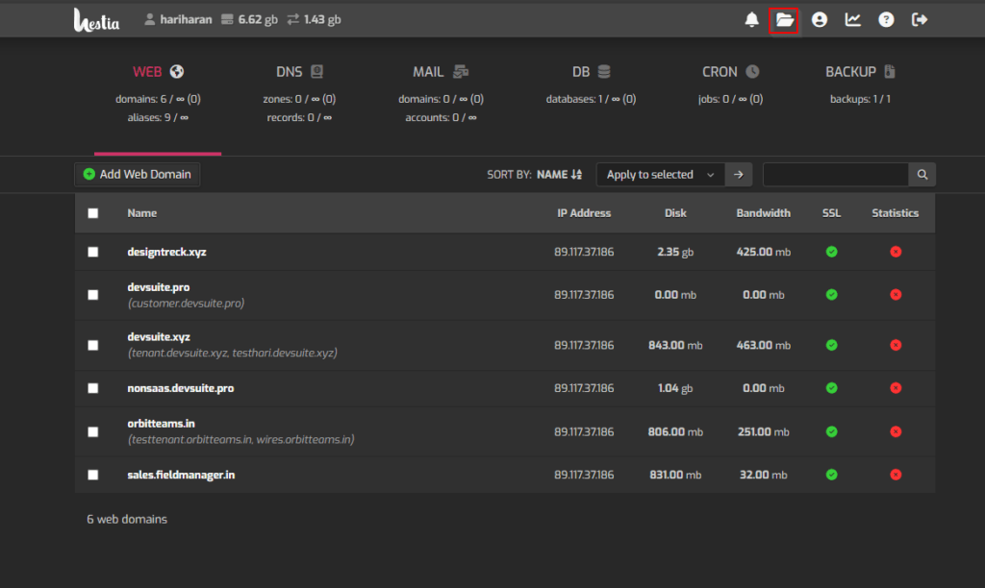Click the Statistics red icon for designtreck.xyz
This screenshot has height=588, width=985.
click(896, 252)
